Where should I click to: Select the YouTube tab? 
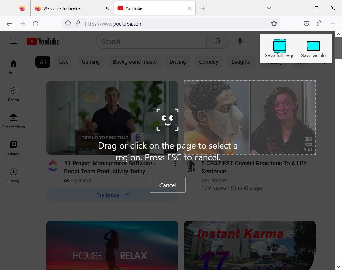(155, 8)
